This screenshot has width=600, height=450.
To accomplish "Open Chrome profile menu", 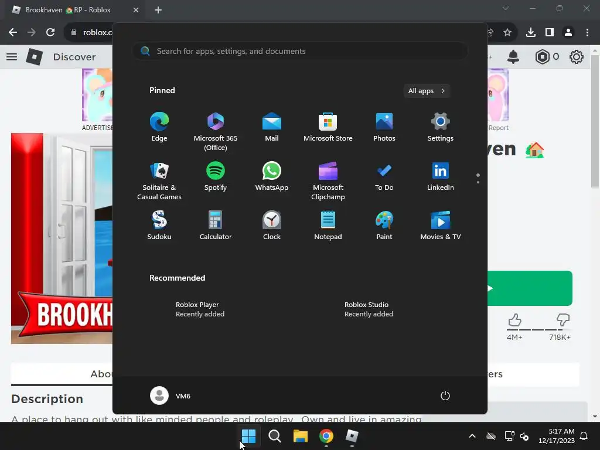I will tap(568, 32).
